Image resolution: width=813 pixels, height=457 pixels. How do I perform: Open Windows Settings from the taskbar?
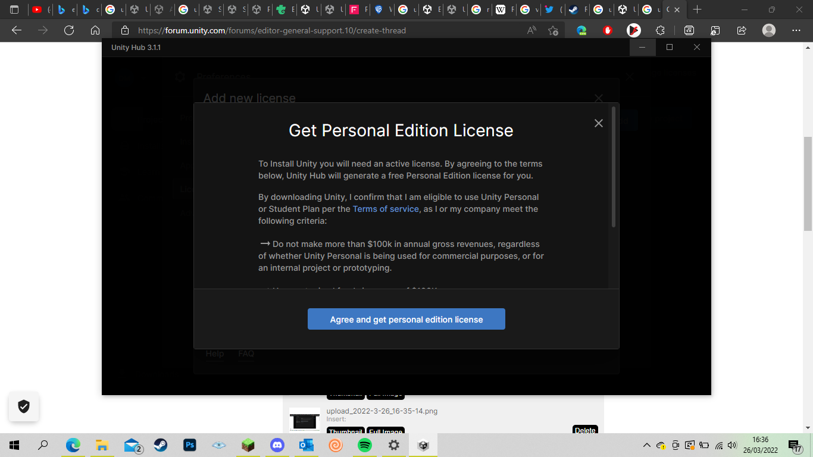pos(394,445)
